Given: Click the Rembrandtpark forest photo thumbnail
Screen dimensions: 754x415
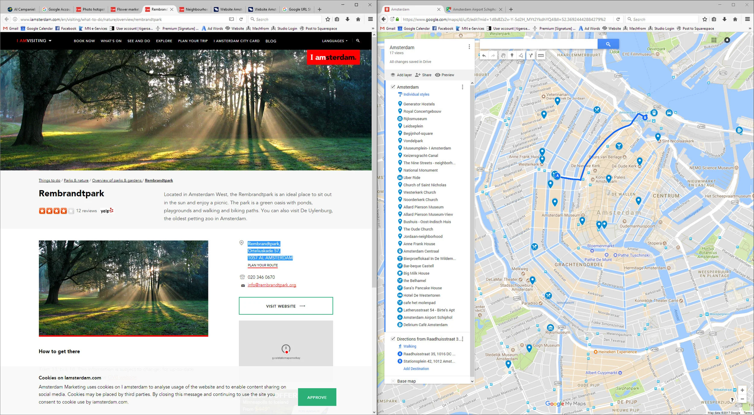Looking at the screenshot, I should click(123, 288).
